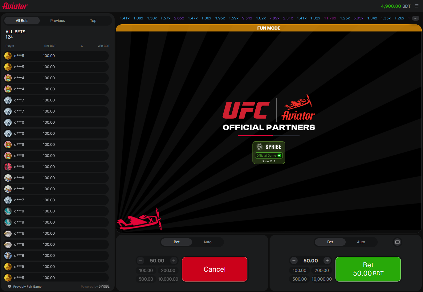
Task: Open the 1.00x round result
Action: 206,18
